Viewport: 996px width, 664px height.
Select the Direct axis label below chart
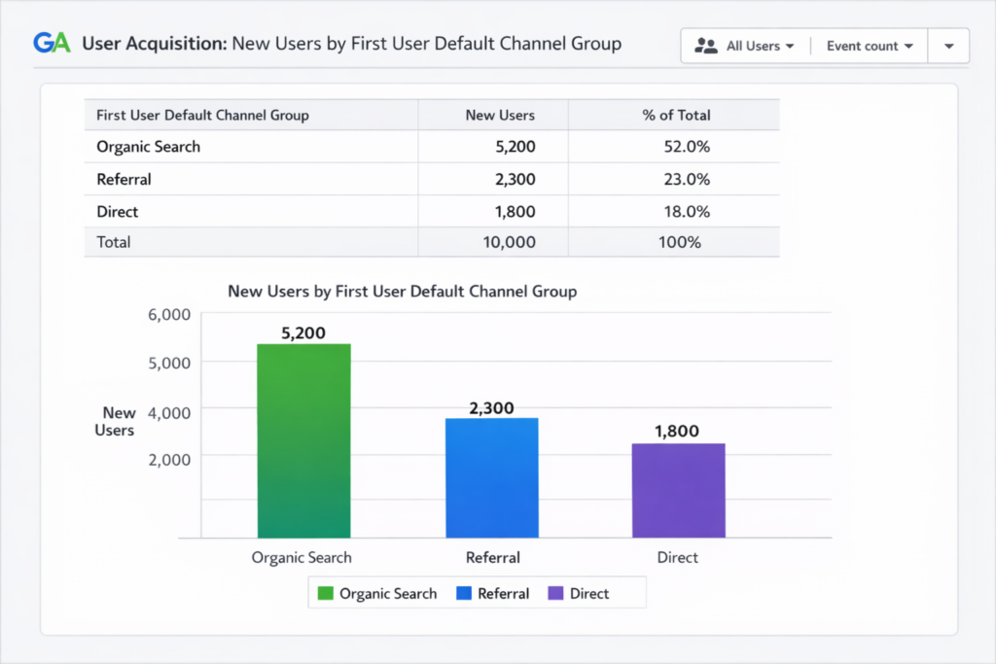click(678, 557)
